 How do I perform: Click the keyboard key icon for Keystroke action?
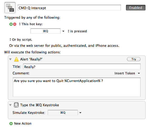coord(16,105)
